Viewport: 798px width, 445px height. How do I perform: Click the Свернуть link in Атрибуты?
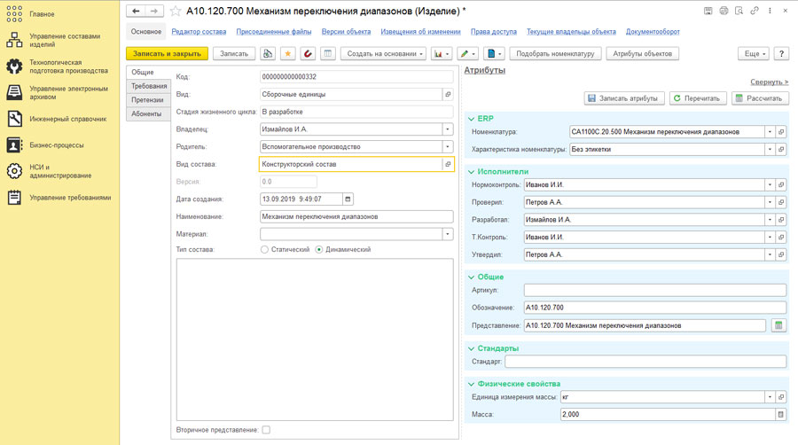point(769,82)
